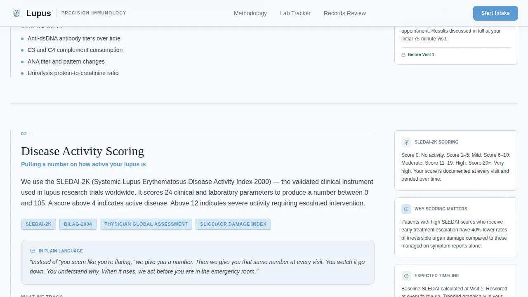
Task: Click the 'WHY SCORING MATTERS' card title
Action: point(441,209)
